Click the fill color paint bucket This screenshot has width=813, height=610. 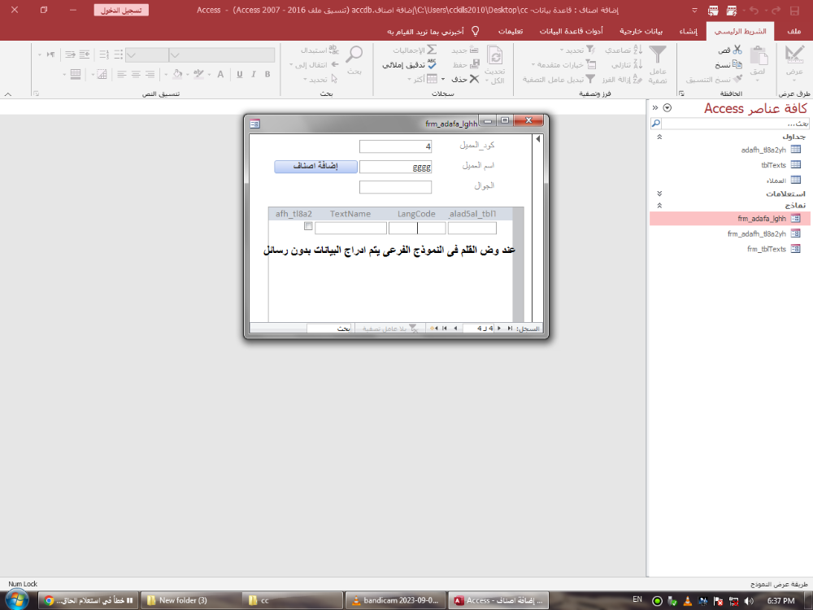coord(177,74)
